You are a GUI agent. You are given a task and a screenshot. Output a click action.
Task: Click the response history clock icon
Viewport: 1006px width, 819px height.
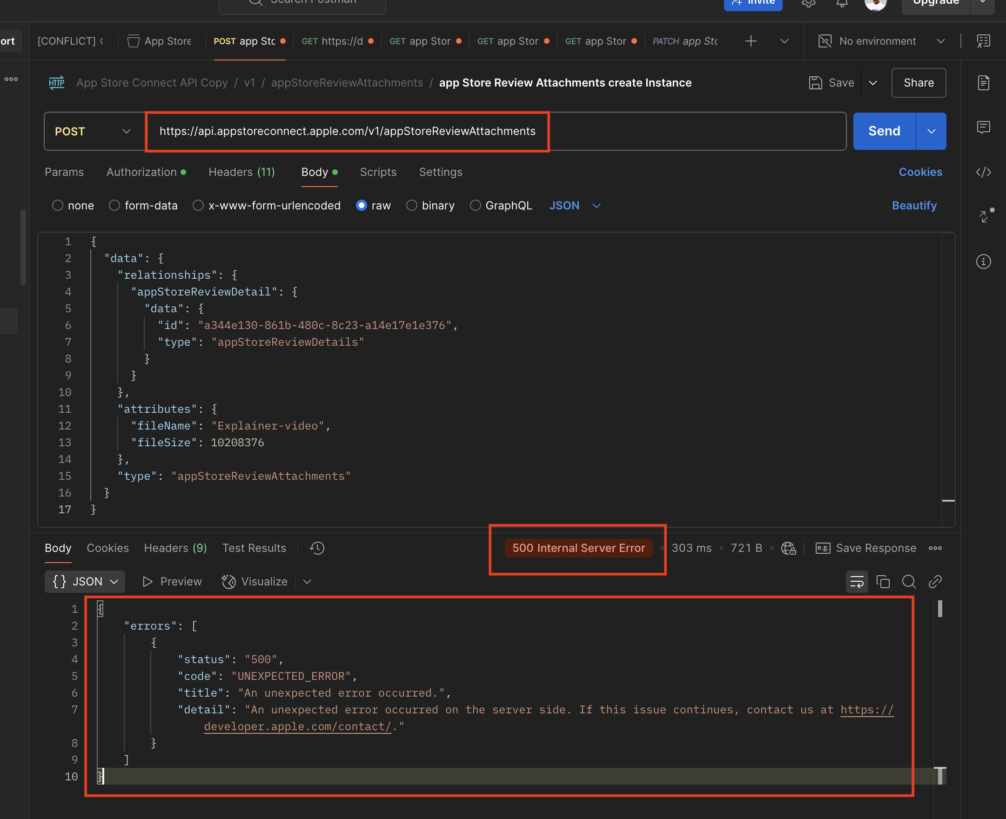tap(317, 548)
